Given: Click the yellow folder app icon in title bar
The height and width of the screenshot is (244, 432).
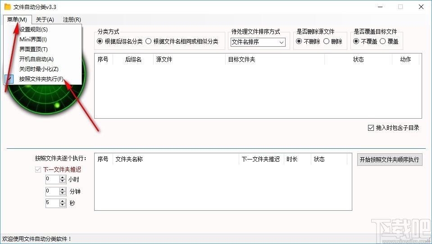Looking at the screenshot, I should (8, 7).
